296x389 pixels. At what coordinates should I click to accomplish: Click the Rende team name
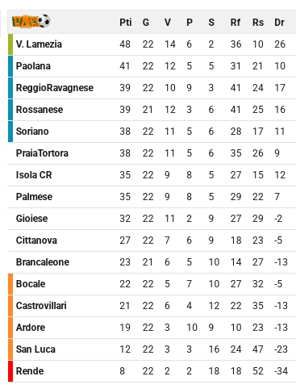click(x=30, y=371)
